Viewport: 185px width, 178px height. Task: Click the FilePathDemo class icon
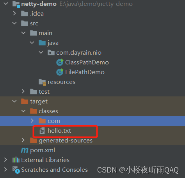[60, 72]
